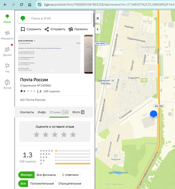175x189 pixels.
Task: Switch to the Инфо tab
Action: (42, 112)
